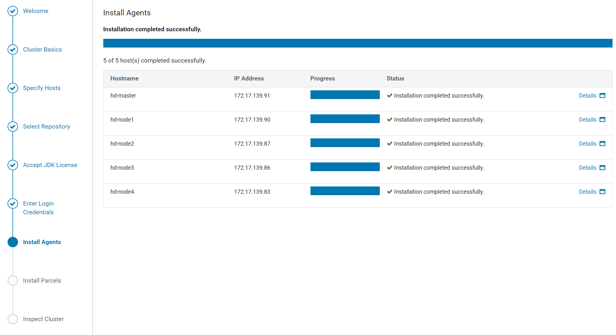The image size is (616, 335).
Task: Open Enter Login Credentials step
Action: (x=38, y=208)
